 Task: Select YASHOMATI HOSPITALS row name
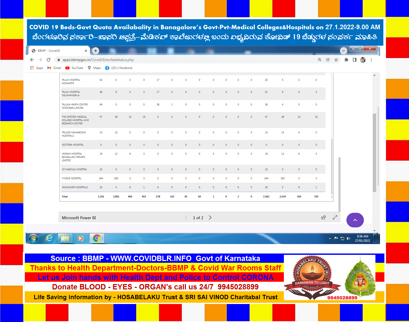(x=75, y=187)
